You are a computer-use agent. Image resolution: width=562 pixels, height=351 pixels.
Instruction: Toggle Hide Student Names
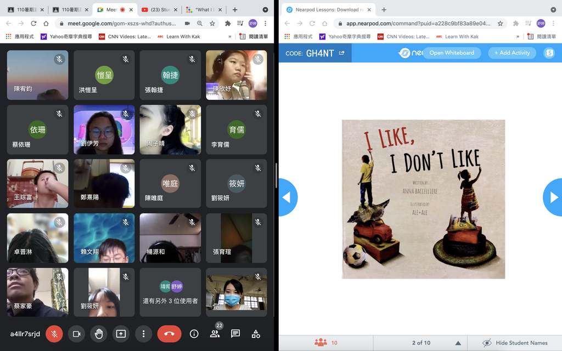pos(515,343)
